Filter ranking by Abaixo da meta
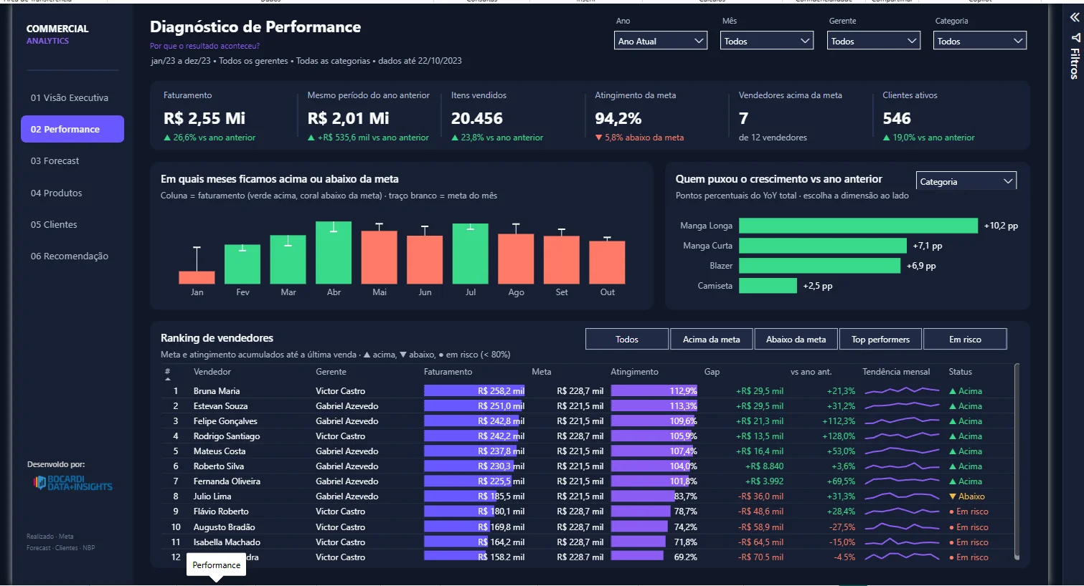 (x=796, y=339)
